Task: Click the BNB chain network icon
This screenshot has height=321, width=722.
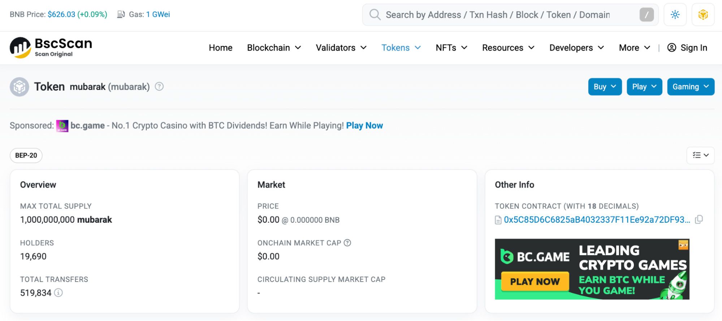Action: click(x=702, y=15)
